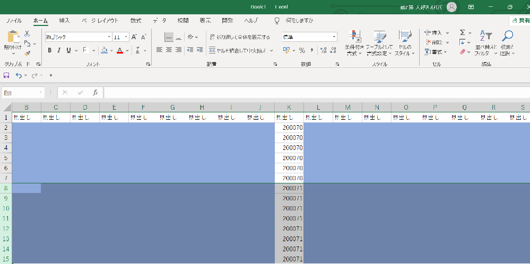Select the row 8 header
Image resolution: width=530 pixels, height=264 pixels.
coord(6,188)
